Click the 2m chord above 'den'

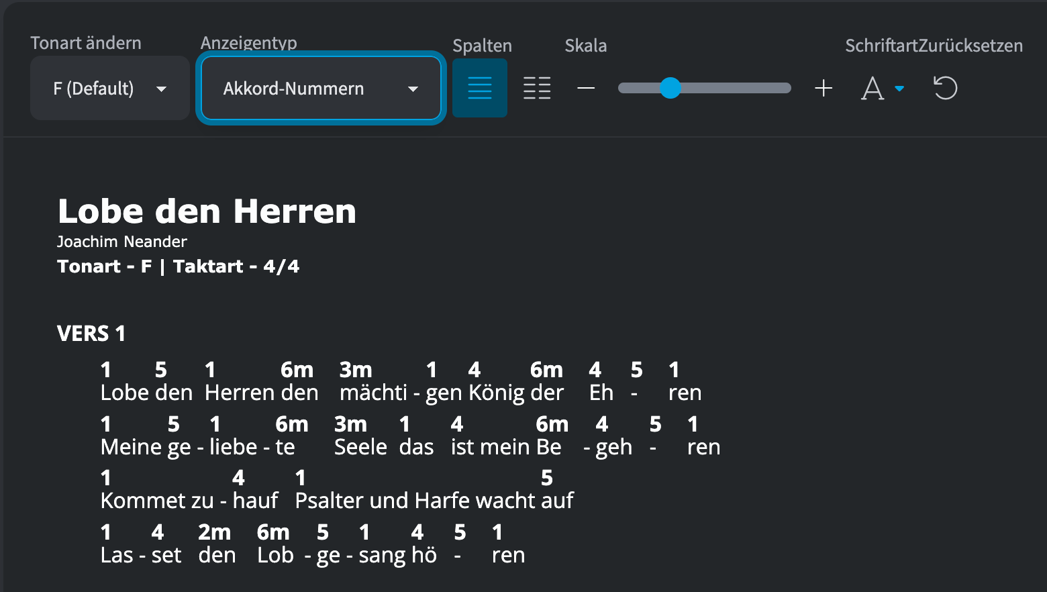click(214, 532)
